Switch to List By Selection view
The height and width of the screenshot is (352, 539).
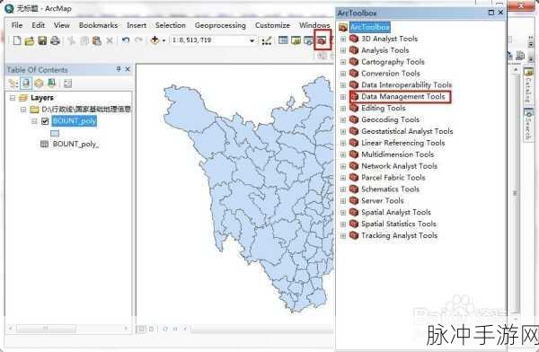pos(51,84)
